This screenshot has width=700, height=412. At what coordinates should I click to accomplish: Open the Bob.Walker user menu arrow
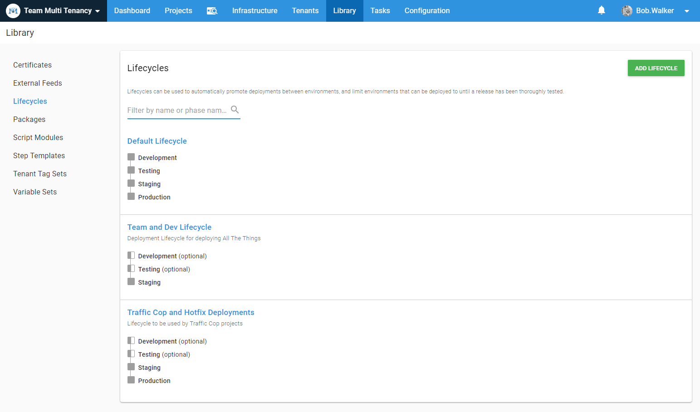pos(686,11)
